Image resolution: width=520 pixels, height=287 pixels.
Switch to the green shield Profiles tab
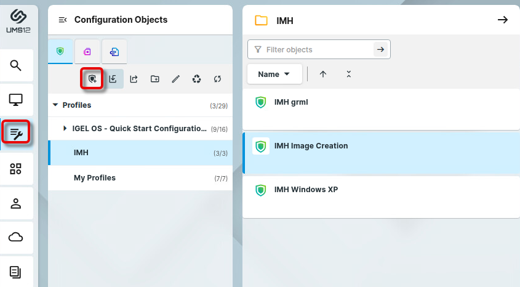[60, 51]
